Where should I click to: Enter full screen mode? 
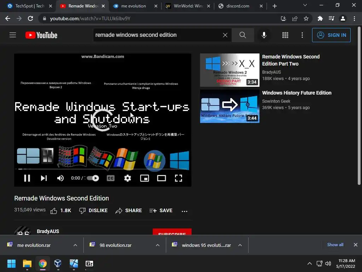[179, 178]
